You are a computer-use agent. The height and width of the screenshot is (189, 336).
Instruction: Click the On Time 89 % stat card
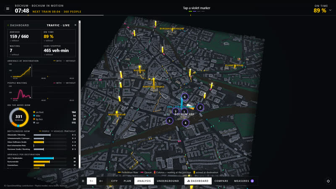[58, 36]
